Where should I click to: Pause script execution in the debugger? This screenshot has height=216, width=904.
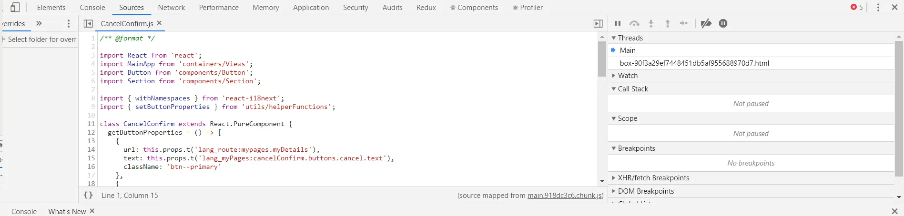[618, 23]
